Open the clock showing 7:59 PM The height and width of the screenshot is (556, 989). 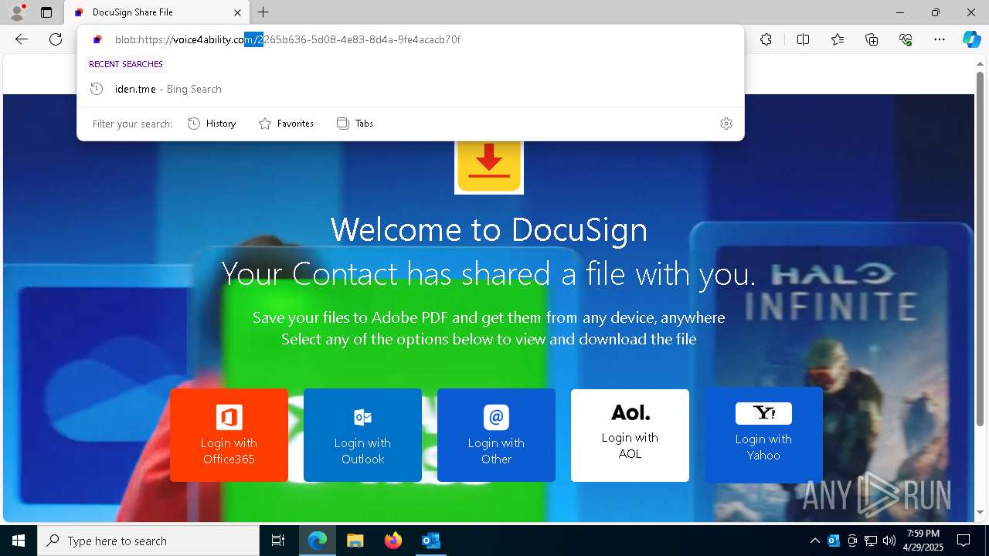[923, 541]
